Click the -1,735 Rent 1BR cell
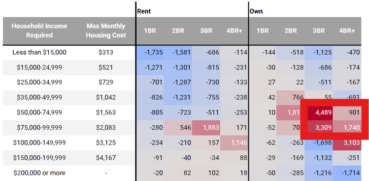369x181 pixels. pyautogui.click(x=150, y=52)
